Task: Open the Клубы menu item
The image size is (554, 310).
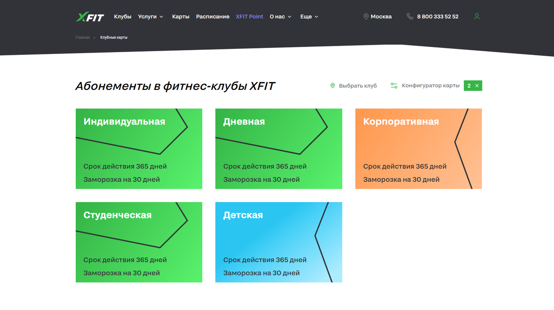Action: (123, 17)
